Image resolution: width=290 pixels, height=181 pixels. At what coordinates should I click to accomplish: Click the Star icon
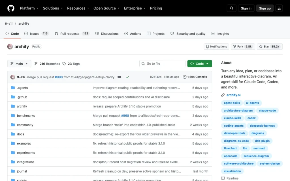tap(261, 47)
